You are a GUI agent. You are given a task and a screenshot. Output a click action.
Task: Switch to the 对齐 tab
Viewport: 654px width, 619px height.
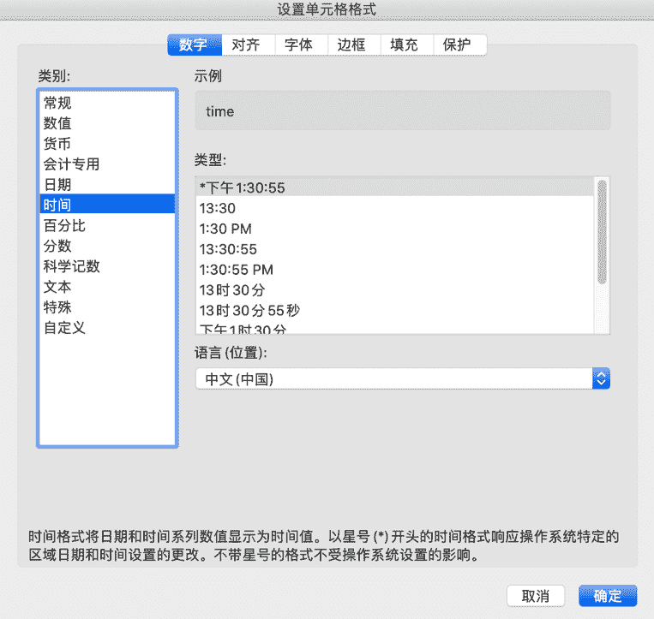(246, 45)
